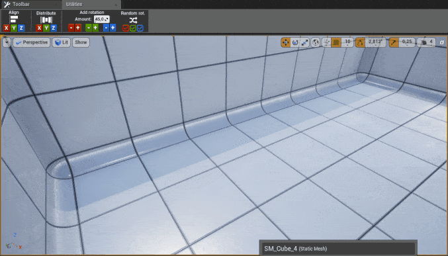Toggle the blue random rotation checkbox
Image resolution: width=448 pixels, height=256 pixels.
tap(140, 28)
